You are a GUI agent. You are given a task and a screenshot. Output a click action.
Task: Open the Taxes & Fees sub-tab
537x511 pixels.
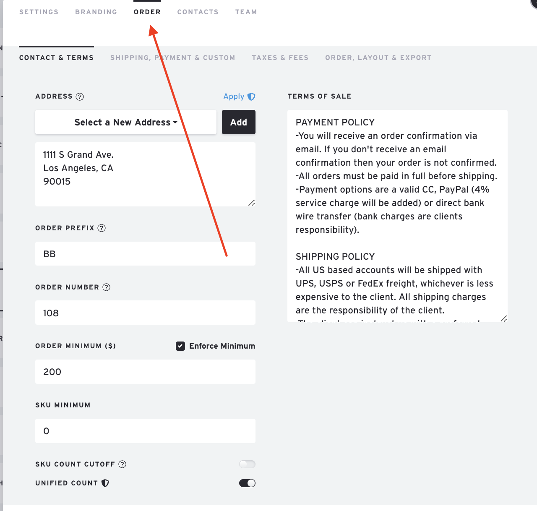[x=280, y=57]
